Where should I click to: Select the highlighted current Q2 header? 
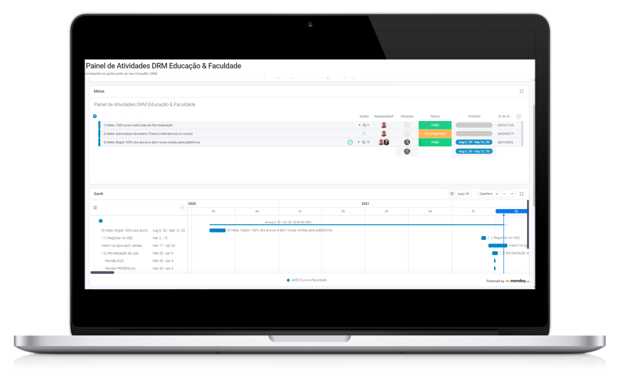pos(511,211)
